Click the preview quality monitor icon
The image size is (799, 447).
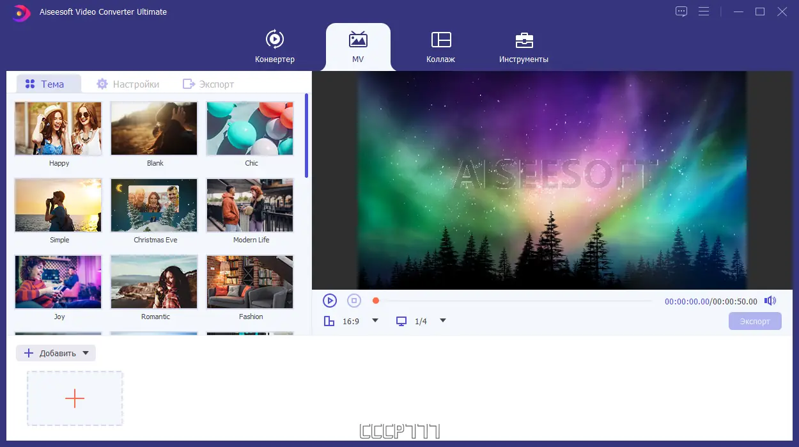(x=401, y=321)
